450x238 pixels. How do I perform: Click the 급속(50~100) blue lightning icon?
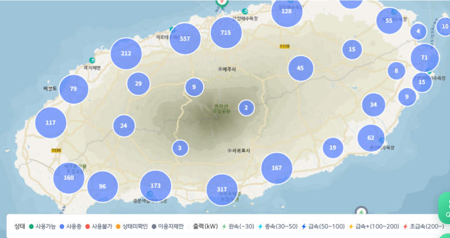pyautogui.click(x=304, y=227)
